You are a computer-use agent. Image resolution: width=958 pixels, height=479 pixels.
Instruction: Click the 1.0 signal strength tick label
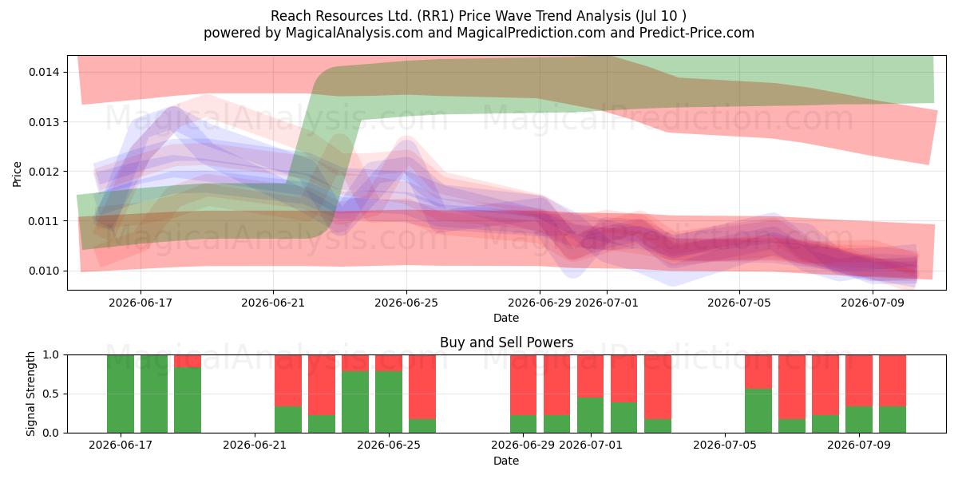[x=51, y=354]
